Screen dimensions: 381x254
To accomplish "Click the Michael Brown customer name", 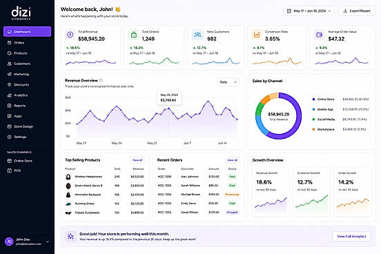I will [190, 195].
